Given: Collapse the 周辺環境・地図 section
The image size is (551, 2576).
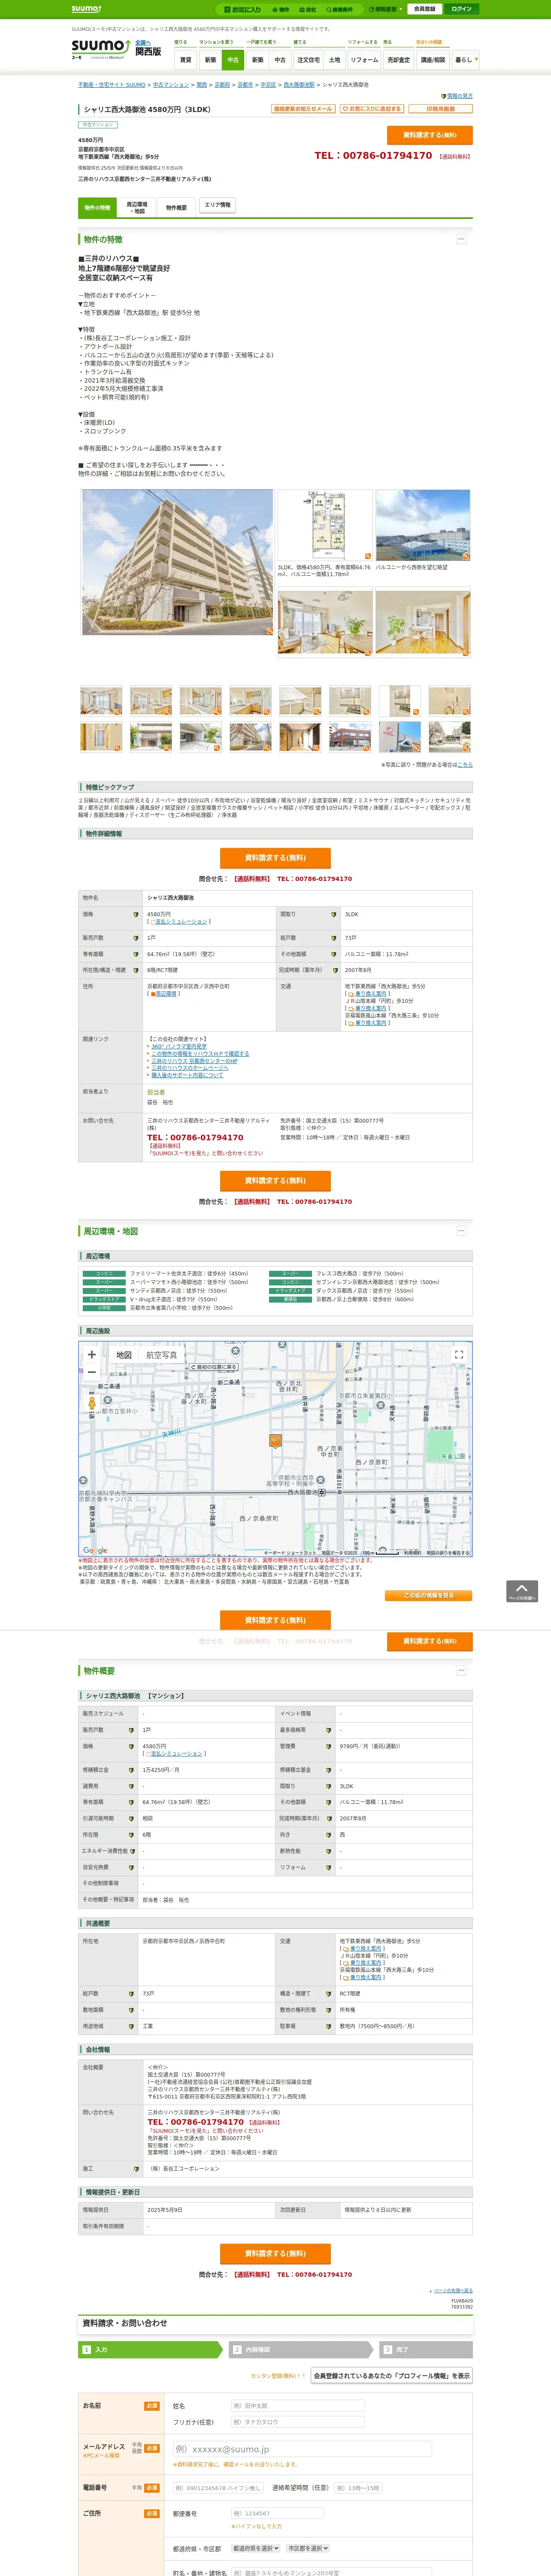Looking at the screenshot, I should click(x=461, y=1231).
